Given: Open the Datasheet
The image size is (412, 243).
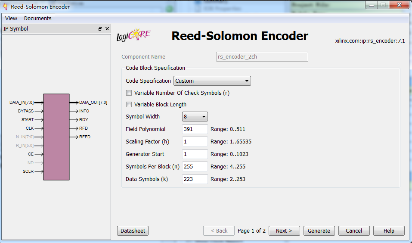Looking at the screenshot, I should click(x=133, y=231).
